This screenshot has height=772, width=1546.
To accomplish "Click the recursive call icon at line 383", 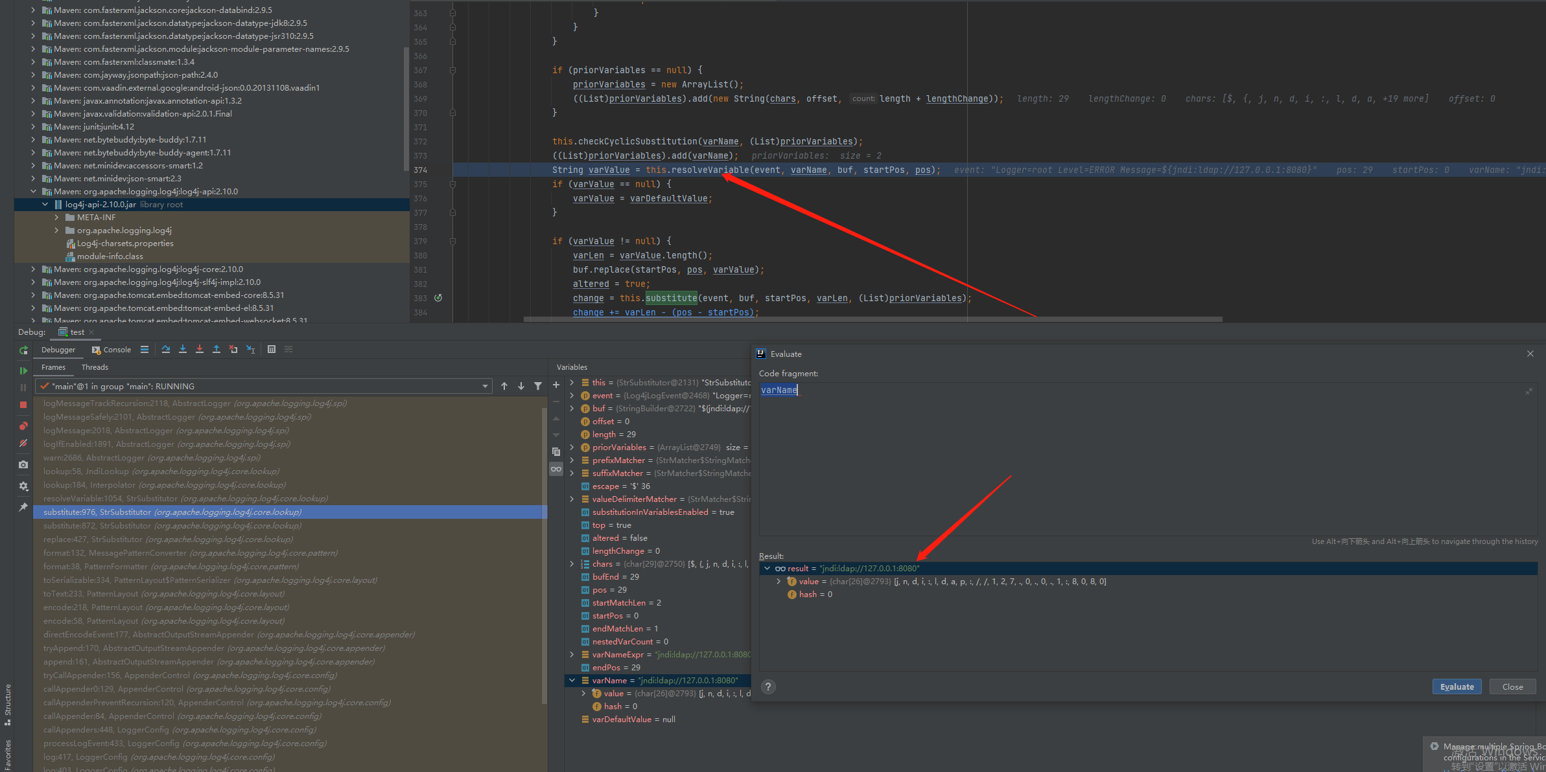I will 438,298.
